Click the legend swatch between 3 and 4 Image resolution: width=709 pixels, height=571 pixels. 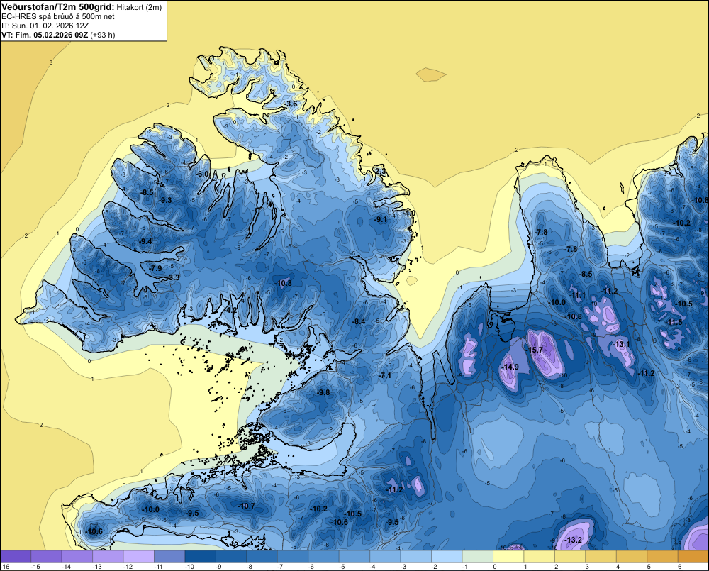[x=601, y=557]
